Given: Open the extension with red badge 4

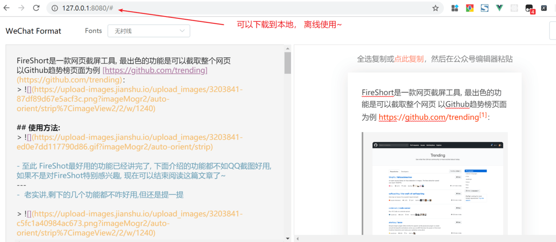Looking at the screenshot, I should [x=530, y=9].
